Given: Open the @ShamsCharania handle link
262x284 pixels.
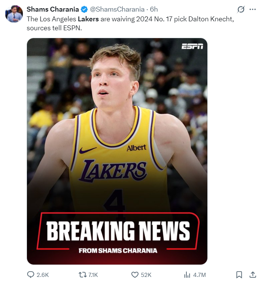Looking at the screenshot, I should click(117, 9).
